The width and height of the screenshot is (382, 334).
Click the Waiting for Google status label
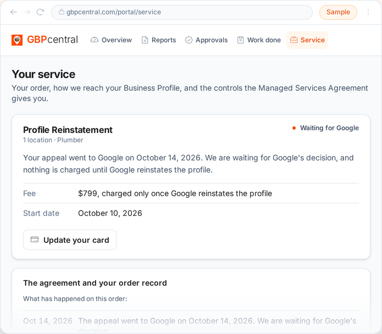[329, 128]
